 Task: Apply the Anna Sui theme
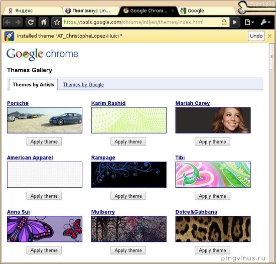(x=44, y=250)
